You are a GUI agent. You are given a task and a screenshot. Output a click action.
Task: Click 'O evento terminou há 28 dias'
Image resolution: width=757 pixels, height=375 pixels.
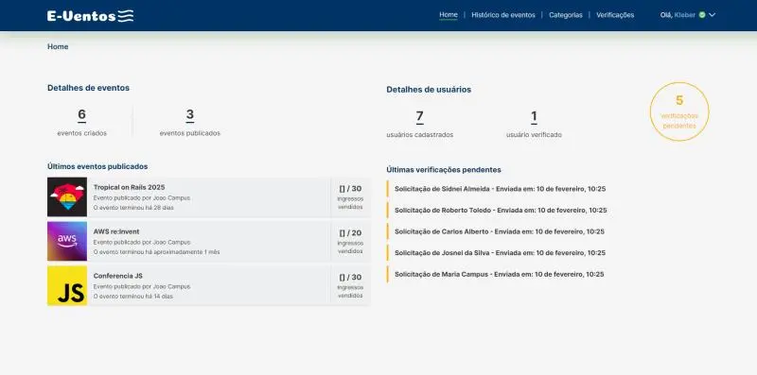click(133, 208)
